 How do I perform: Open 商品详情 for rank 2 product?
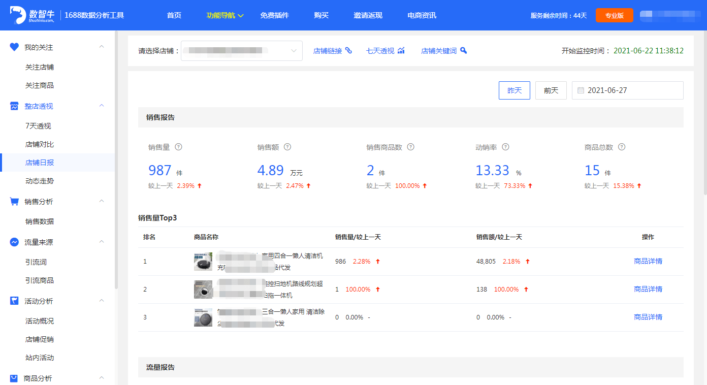(648, 289)
